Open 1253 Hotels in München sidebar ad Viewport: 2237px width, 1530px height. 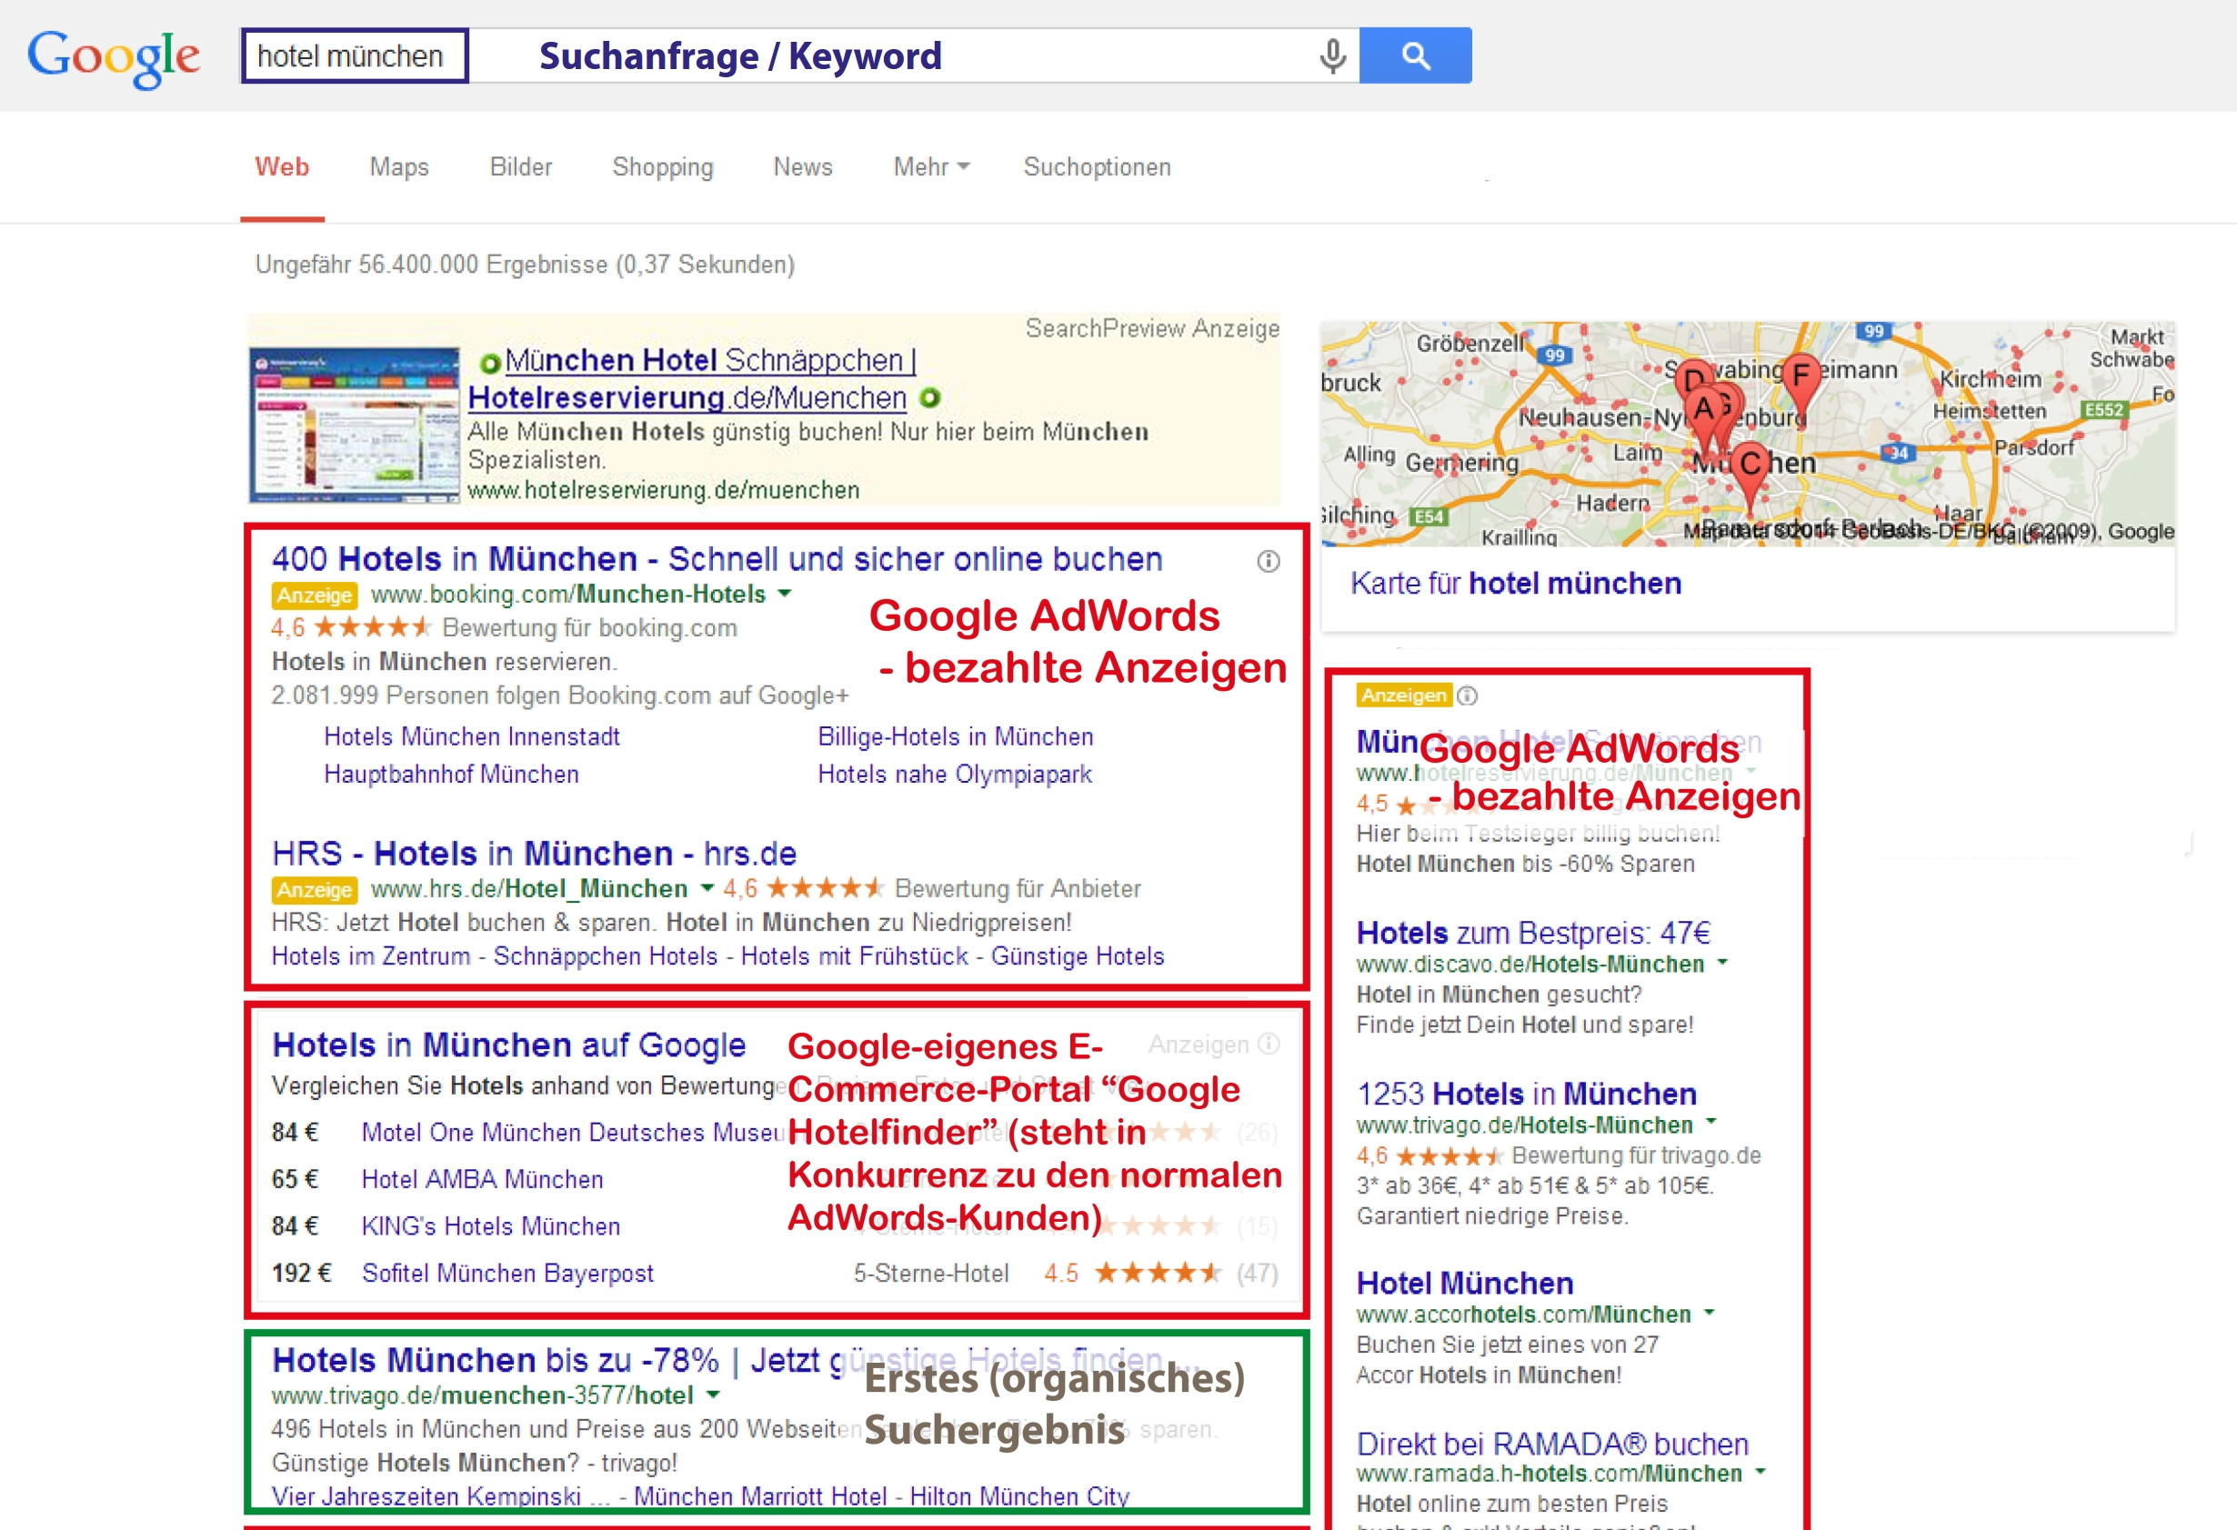pos(1527,1093)
